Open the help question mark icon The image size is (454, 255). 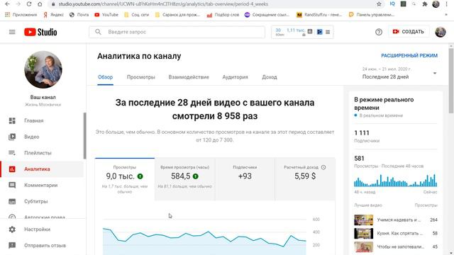point(379,32)
